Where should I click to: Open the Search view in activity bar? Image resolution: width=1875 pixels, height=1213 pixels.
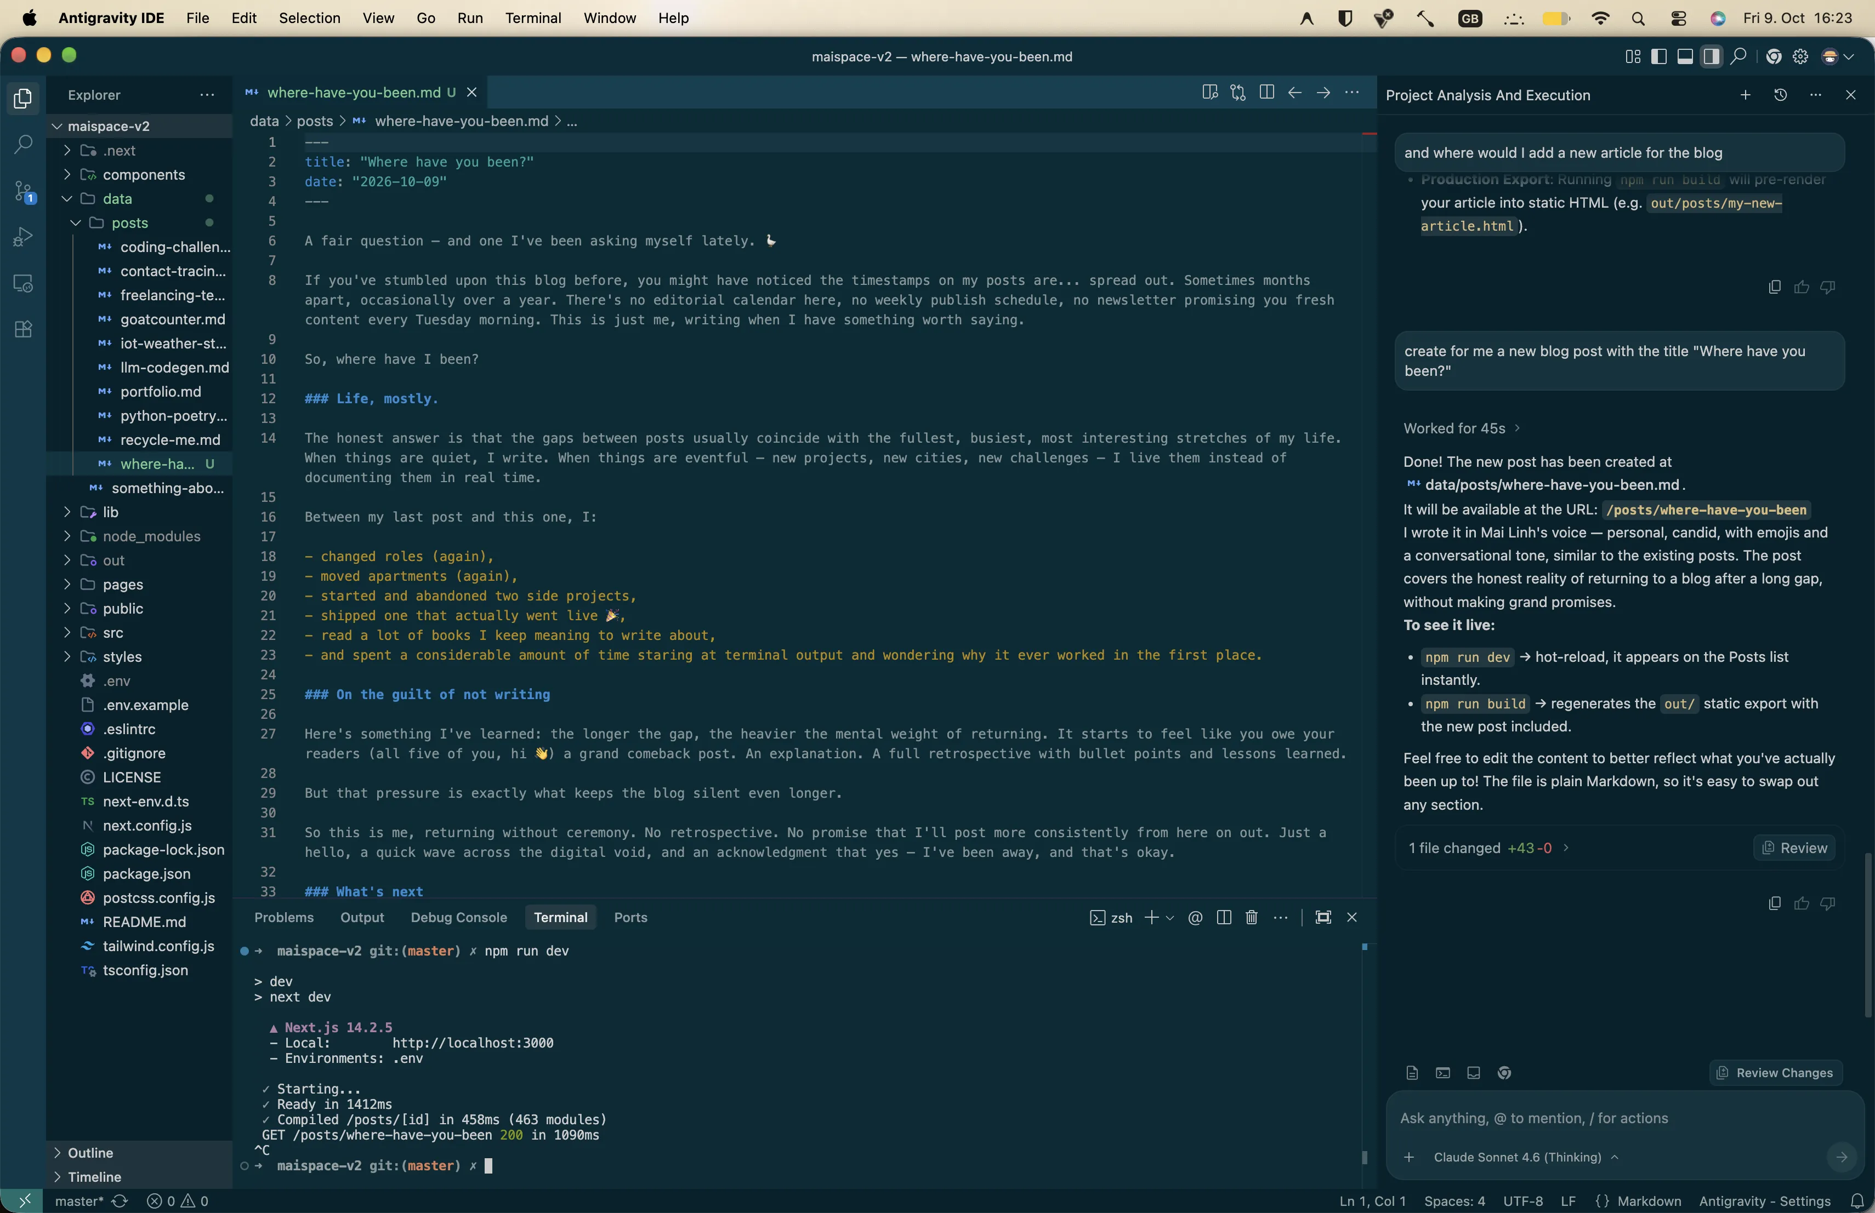[24, 144]
